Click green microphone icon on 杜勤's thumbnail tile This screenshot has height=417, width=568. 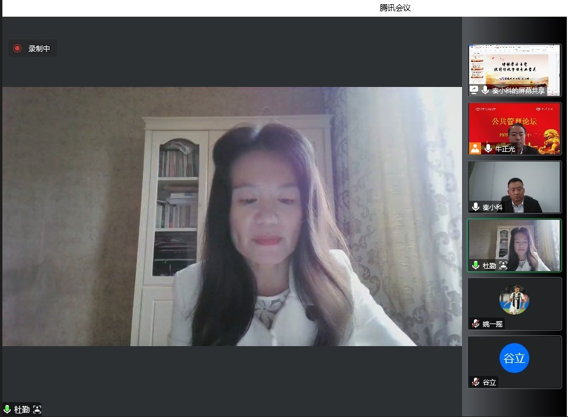click(x=476, y=266)
